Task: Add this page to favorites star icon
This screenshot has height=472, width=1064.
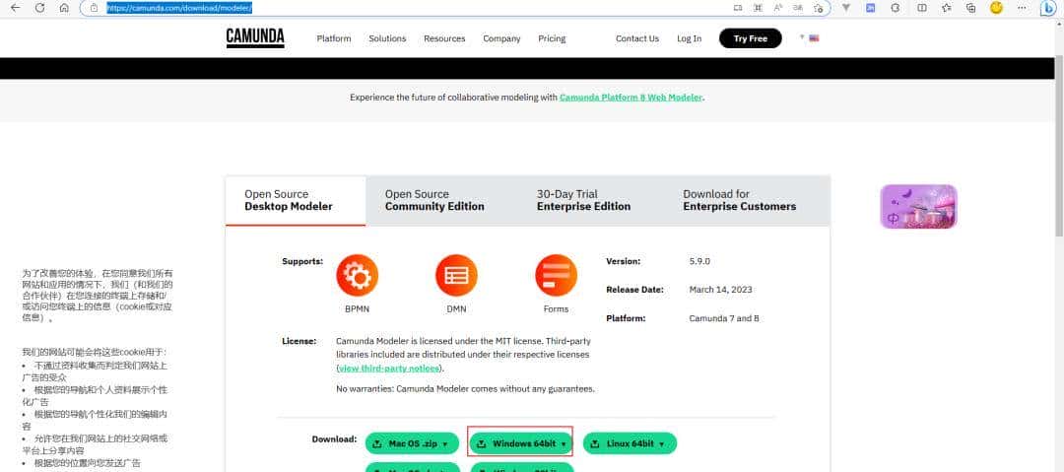Action: 819,8
